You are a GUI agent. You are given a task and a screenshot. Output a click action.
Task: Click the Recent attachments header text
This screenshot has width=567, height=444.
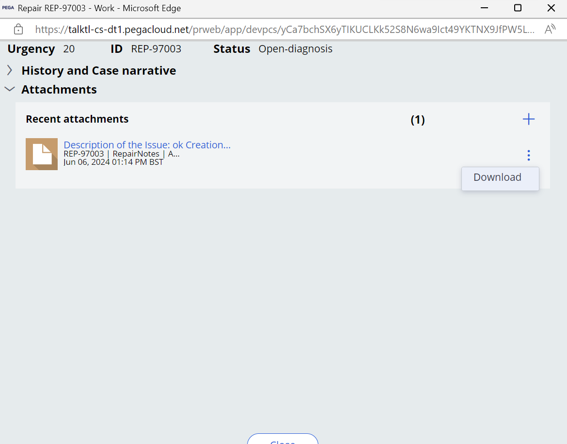(77, 119)
